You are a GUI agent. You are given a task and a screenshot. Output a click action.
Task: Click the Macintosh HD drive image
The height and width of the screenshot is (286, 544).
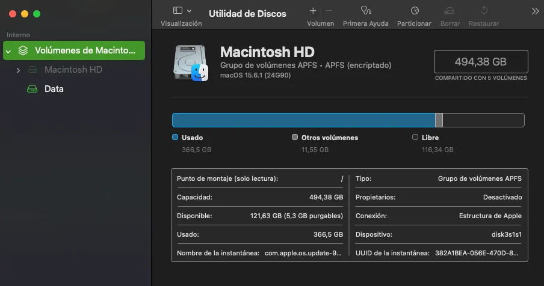point(190,62)
